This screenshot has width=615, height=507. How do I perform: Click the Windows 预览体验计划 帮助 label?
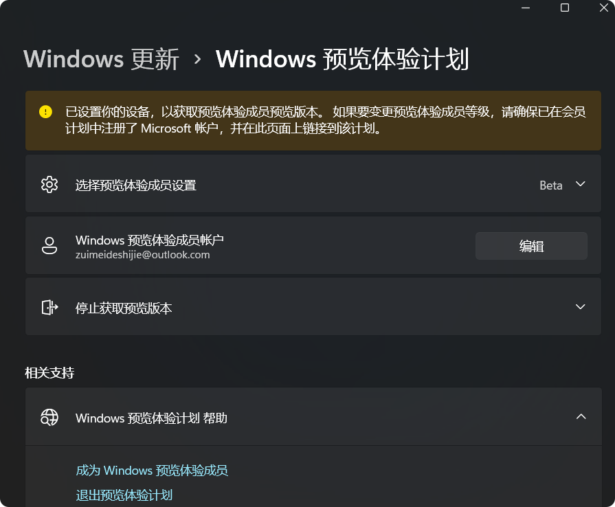(151, 418)
